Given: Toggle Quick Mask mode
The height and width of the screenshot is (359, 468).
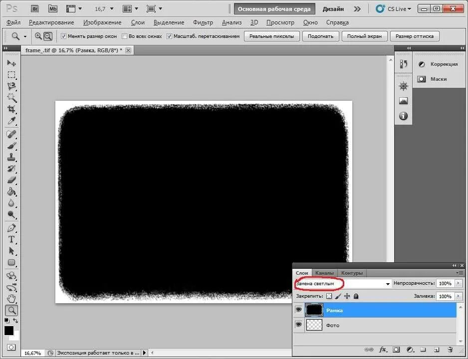Looking at the screenshot, I should pos(11,348).
